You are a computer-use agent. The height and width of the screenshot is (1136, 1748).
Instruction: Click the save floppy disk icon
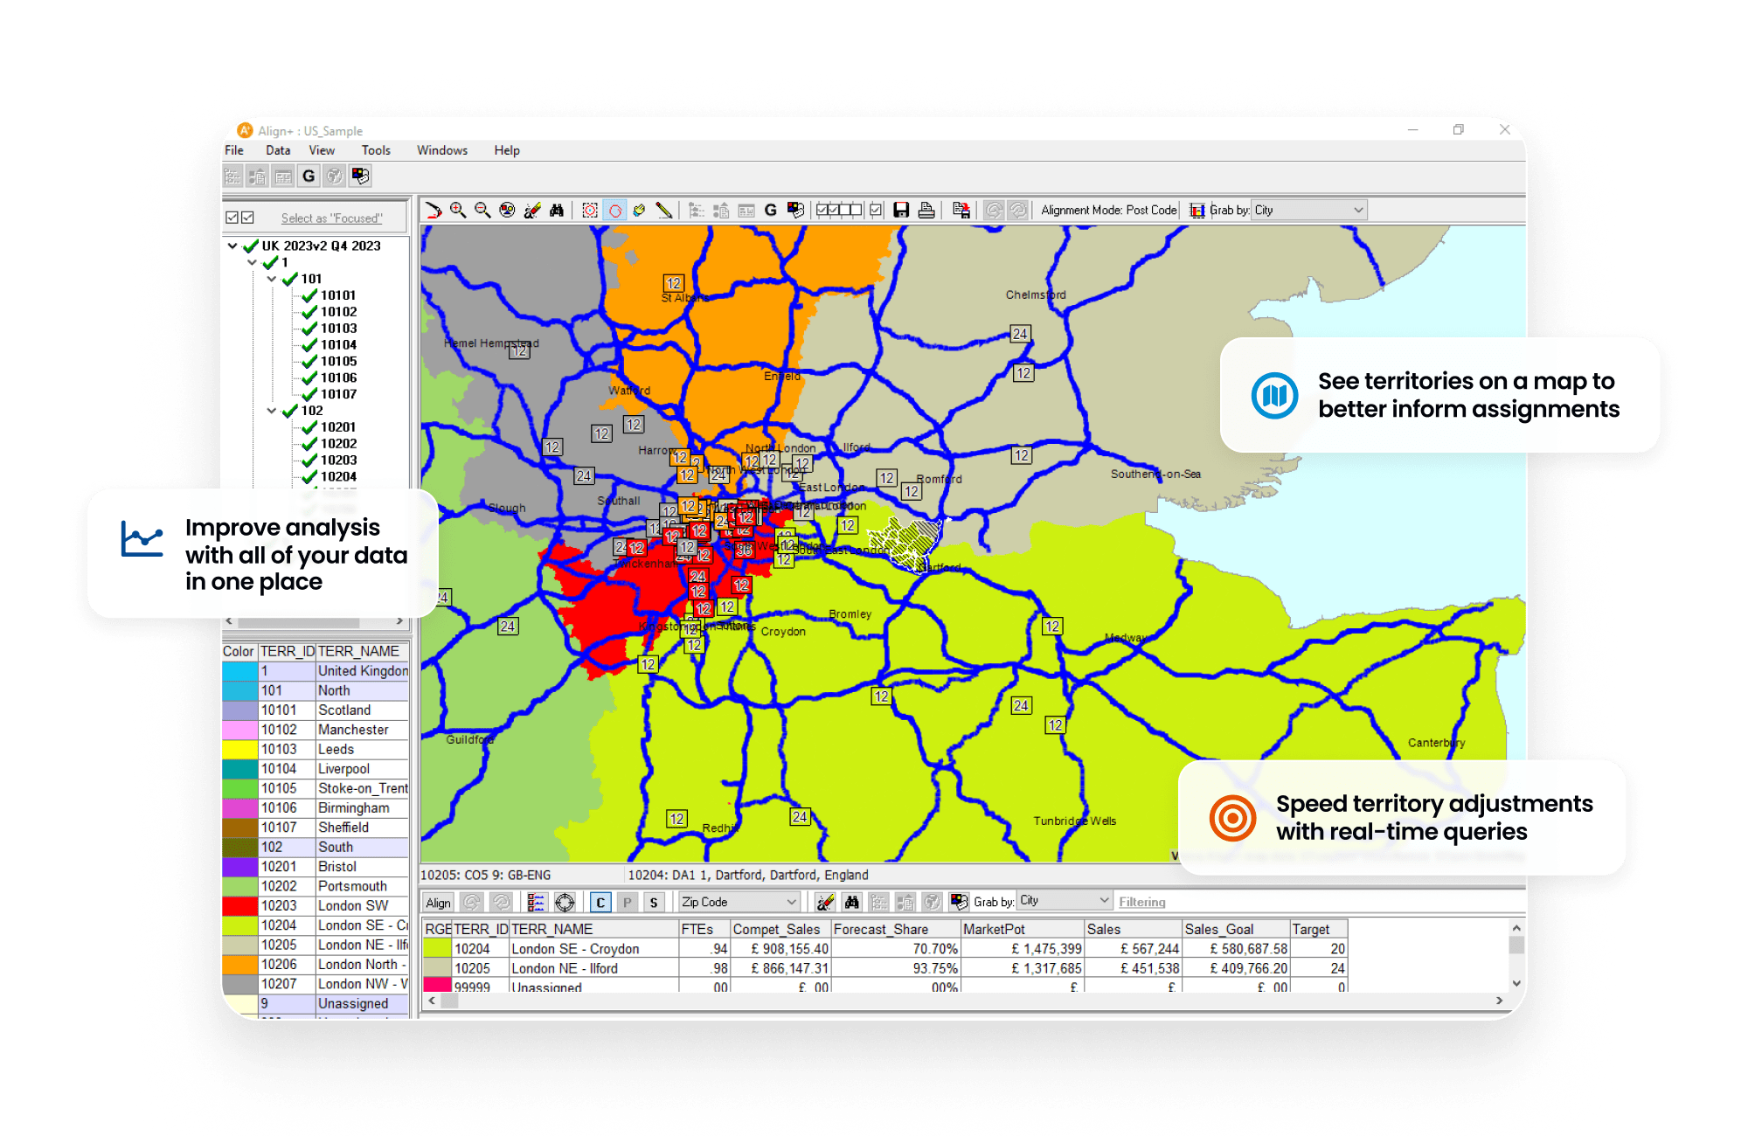pyautogui.click(x=901, y=210)
